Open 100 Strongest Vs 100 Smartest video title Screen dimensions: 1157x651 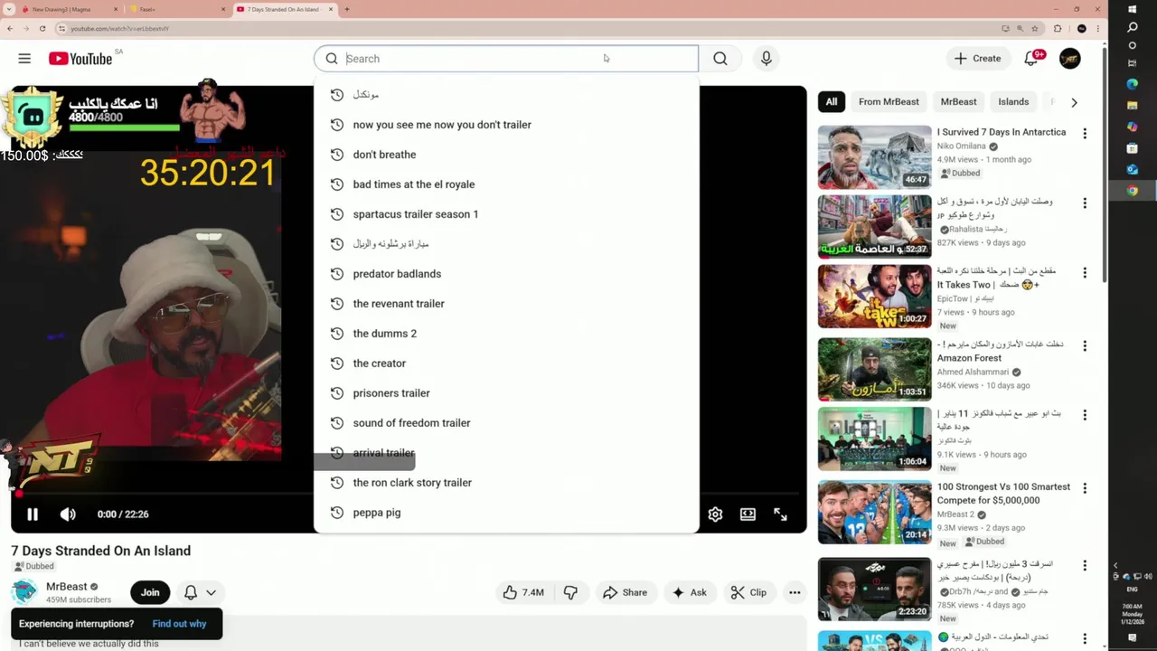1003,494
